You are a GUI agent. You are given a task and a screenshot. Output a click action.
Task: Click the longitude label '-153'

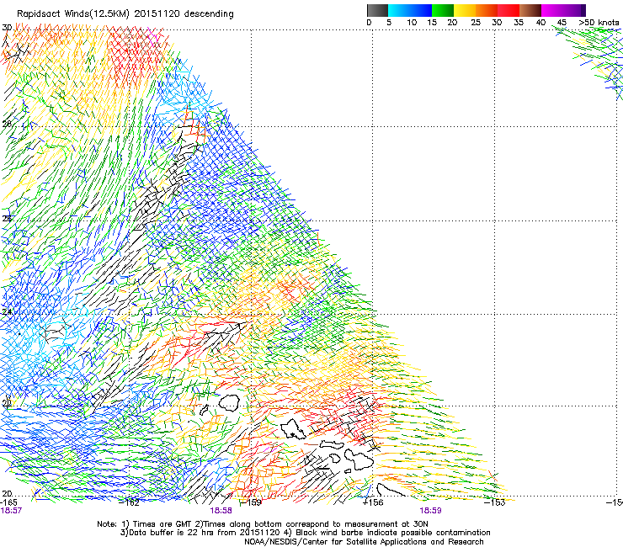[x=495, y=502]
